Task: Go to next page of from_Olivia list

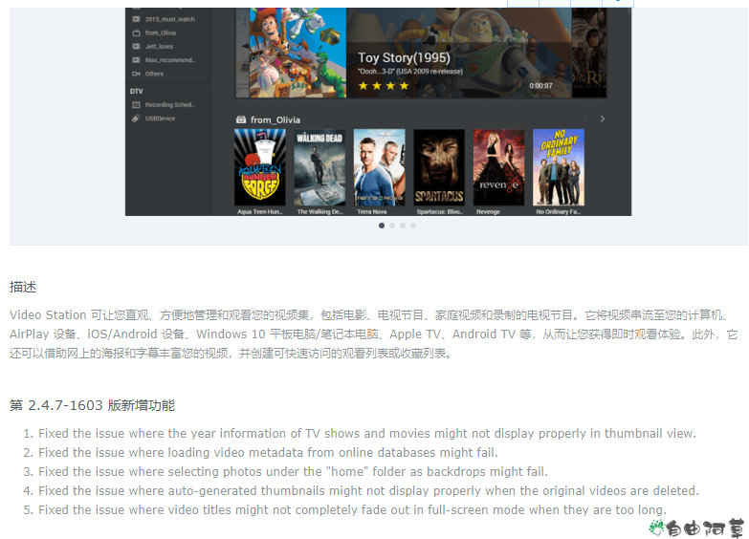Action: pos(603,119)
